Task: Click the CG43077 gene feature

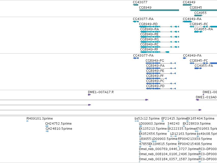Action: [x=135, y=5]
